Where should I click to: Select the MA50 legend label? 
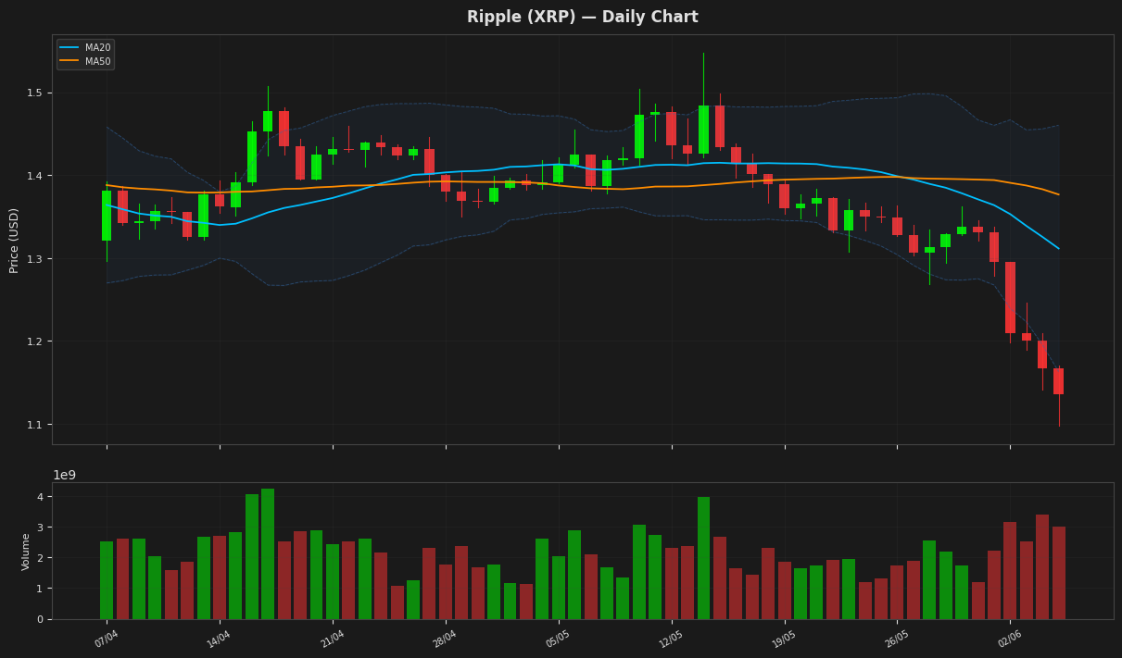97,62
